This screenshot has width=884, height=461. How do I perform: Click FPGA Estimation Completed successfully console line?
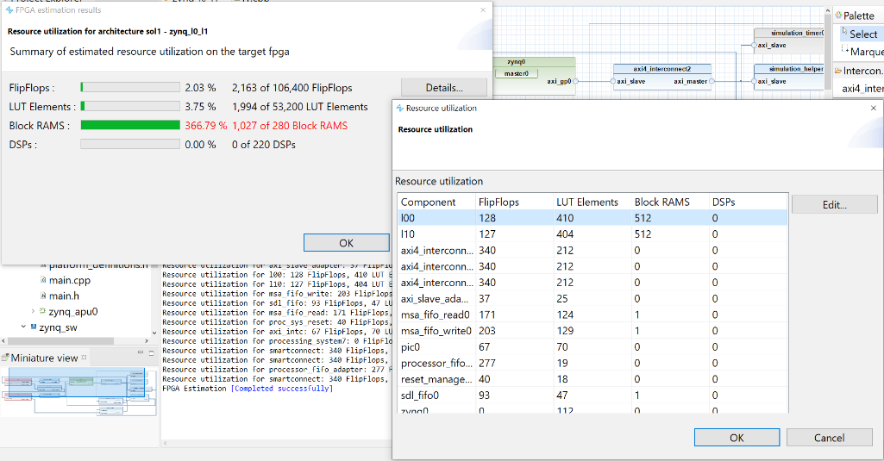click(248, 389)
